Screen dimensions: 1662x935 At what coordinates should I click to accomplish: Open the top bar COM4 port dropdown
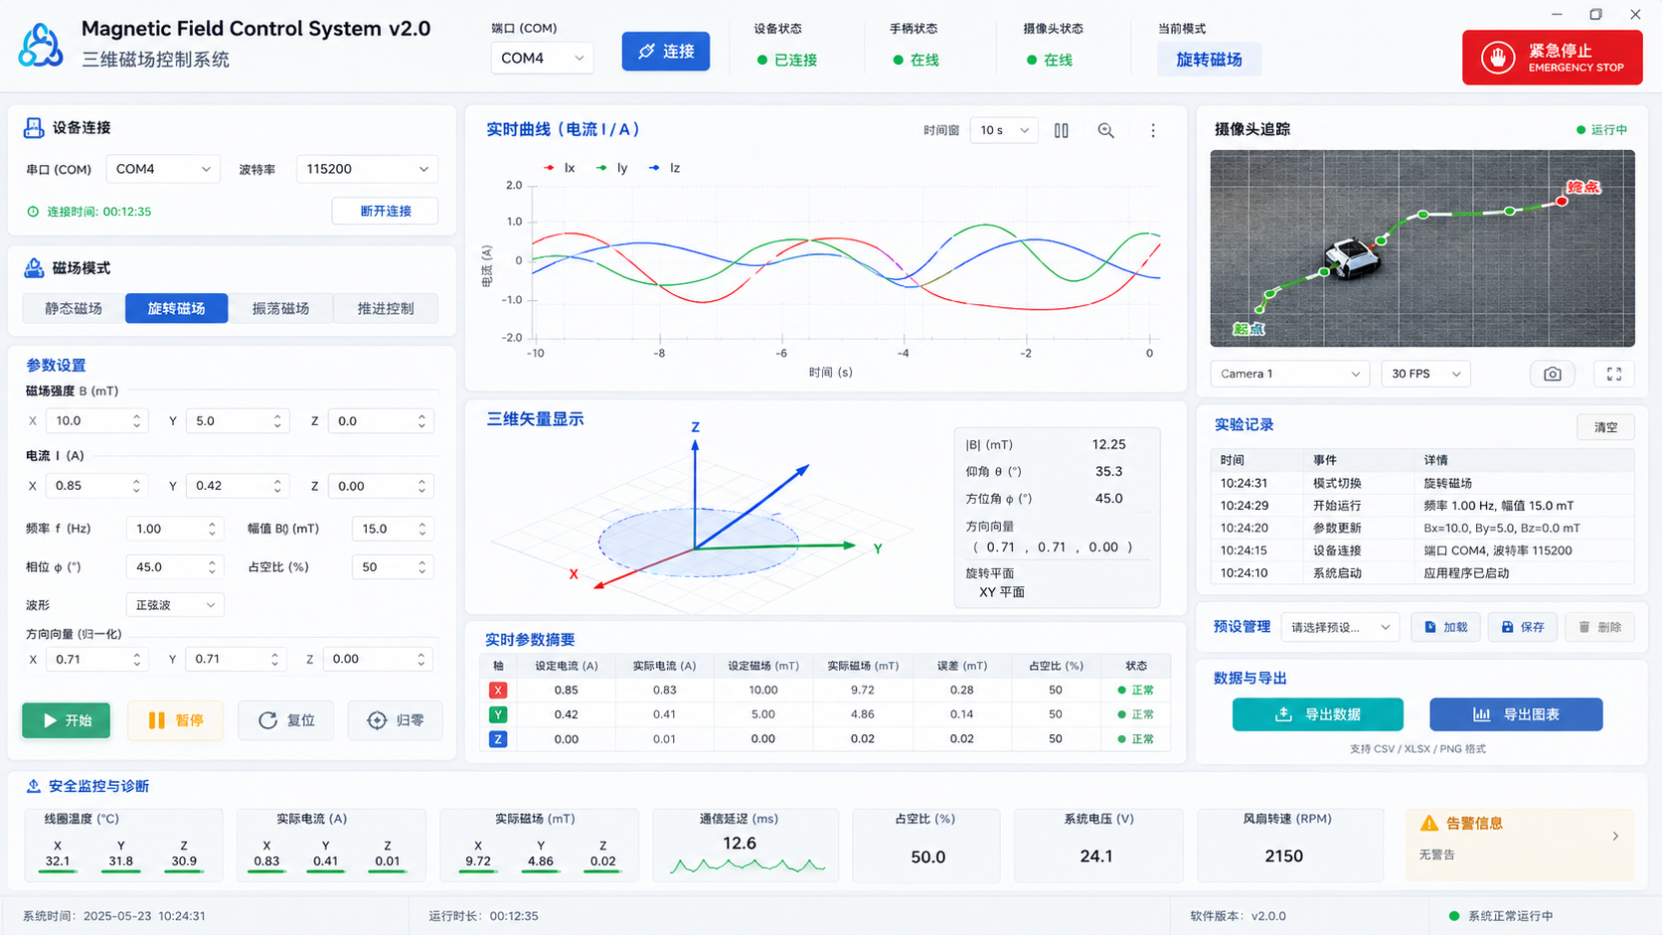click(x=542, y=59)
